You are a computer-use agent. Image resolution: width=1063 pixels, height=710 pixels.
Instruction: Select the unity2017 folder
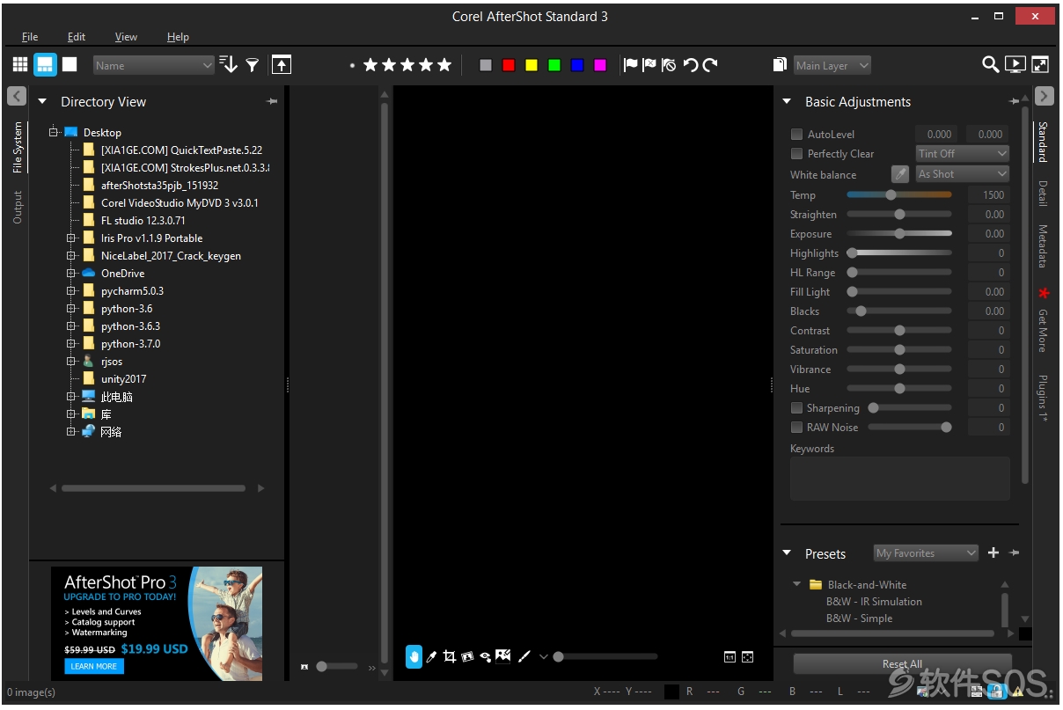coord(123,379)
